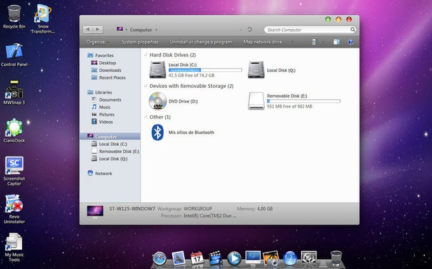Select Removable Disk (E:) in sidebar tree
Screen dimensions: 432x269
(119, 151)
